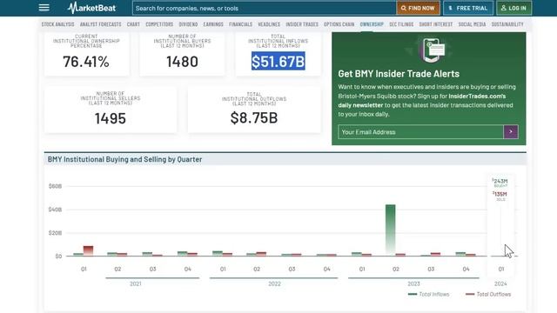
Task: Open the Social Media tab
Action: [x=472, y=24]
